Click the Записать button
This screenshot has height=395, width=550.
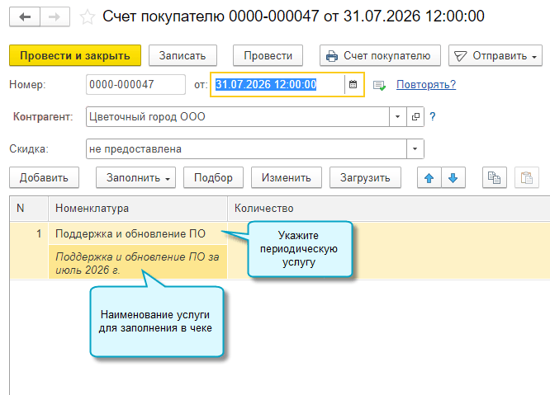point(183,56)
